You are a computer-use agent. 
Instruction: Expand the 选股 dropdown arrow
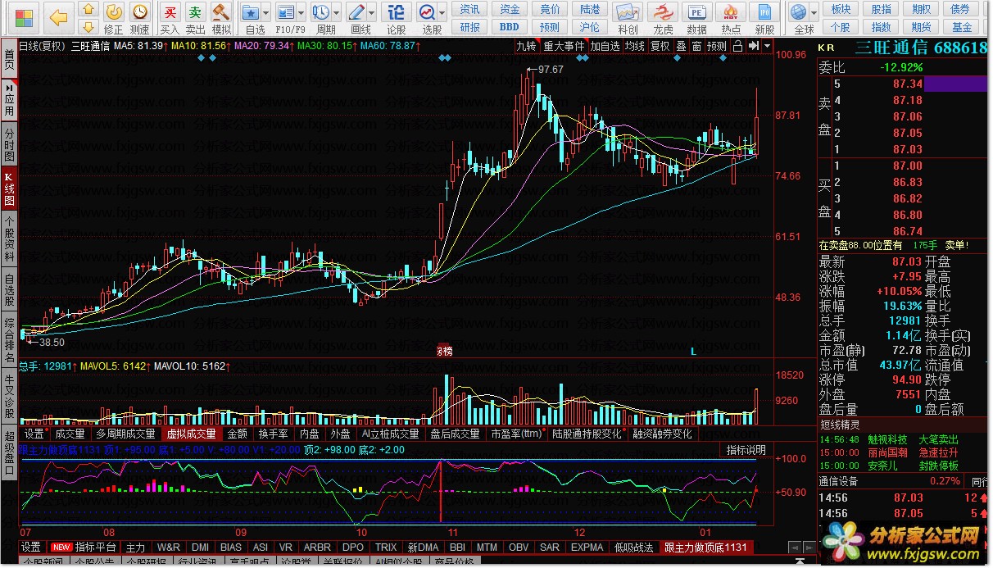(442, 13)
